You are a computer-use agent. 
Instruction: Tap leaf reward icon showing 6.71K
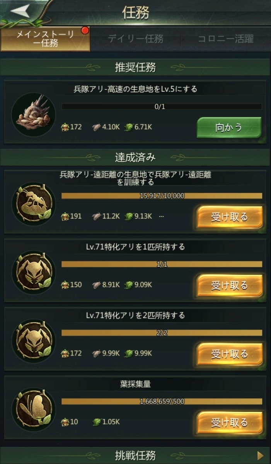coord(128,127)
